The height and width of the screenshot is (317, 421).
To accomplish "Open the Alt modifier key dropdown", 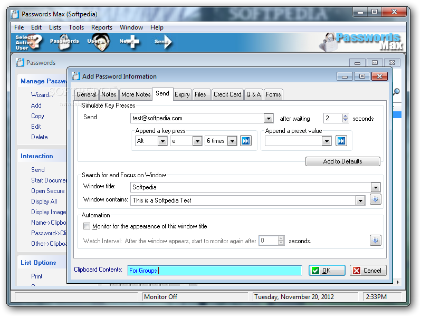I will tap(162, 141).
